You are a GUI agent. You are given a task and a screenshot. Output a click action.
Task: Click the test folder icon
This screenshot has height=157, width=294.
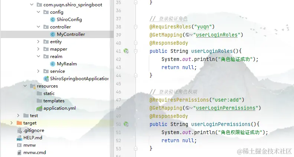(x=26, y=116)
